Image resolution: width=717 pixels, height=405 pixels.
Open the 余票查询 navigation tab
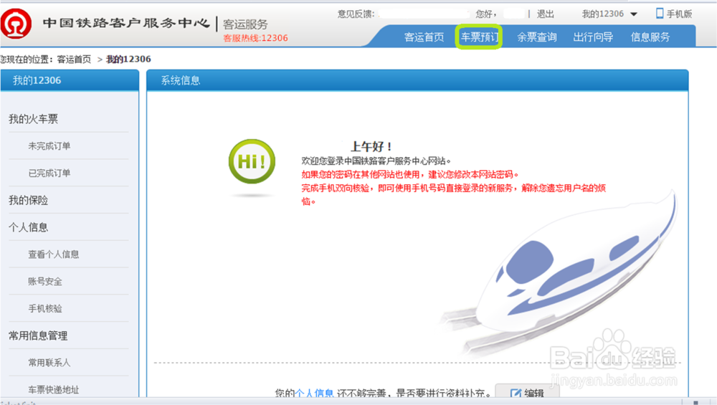pyautogui.click(x=537, y=37)
